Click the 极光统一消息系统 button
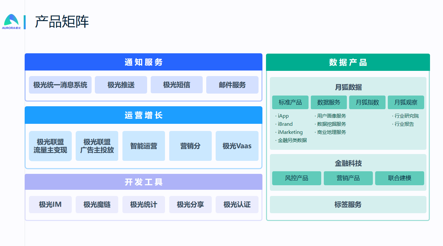The image size is (443, 246). [60, 85]
